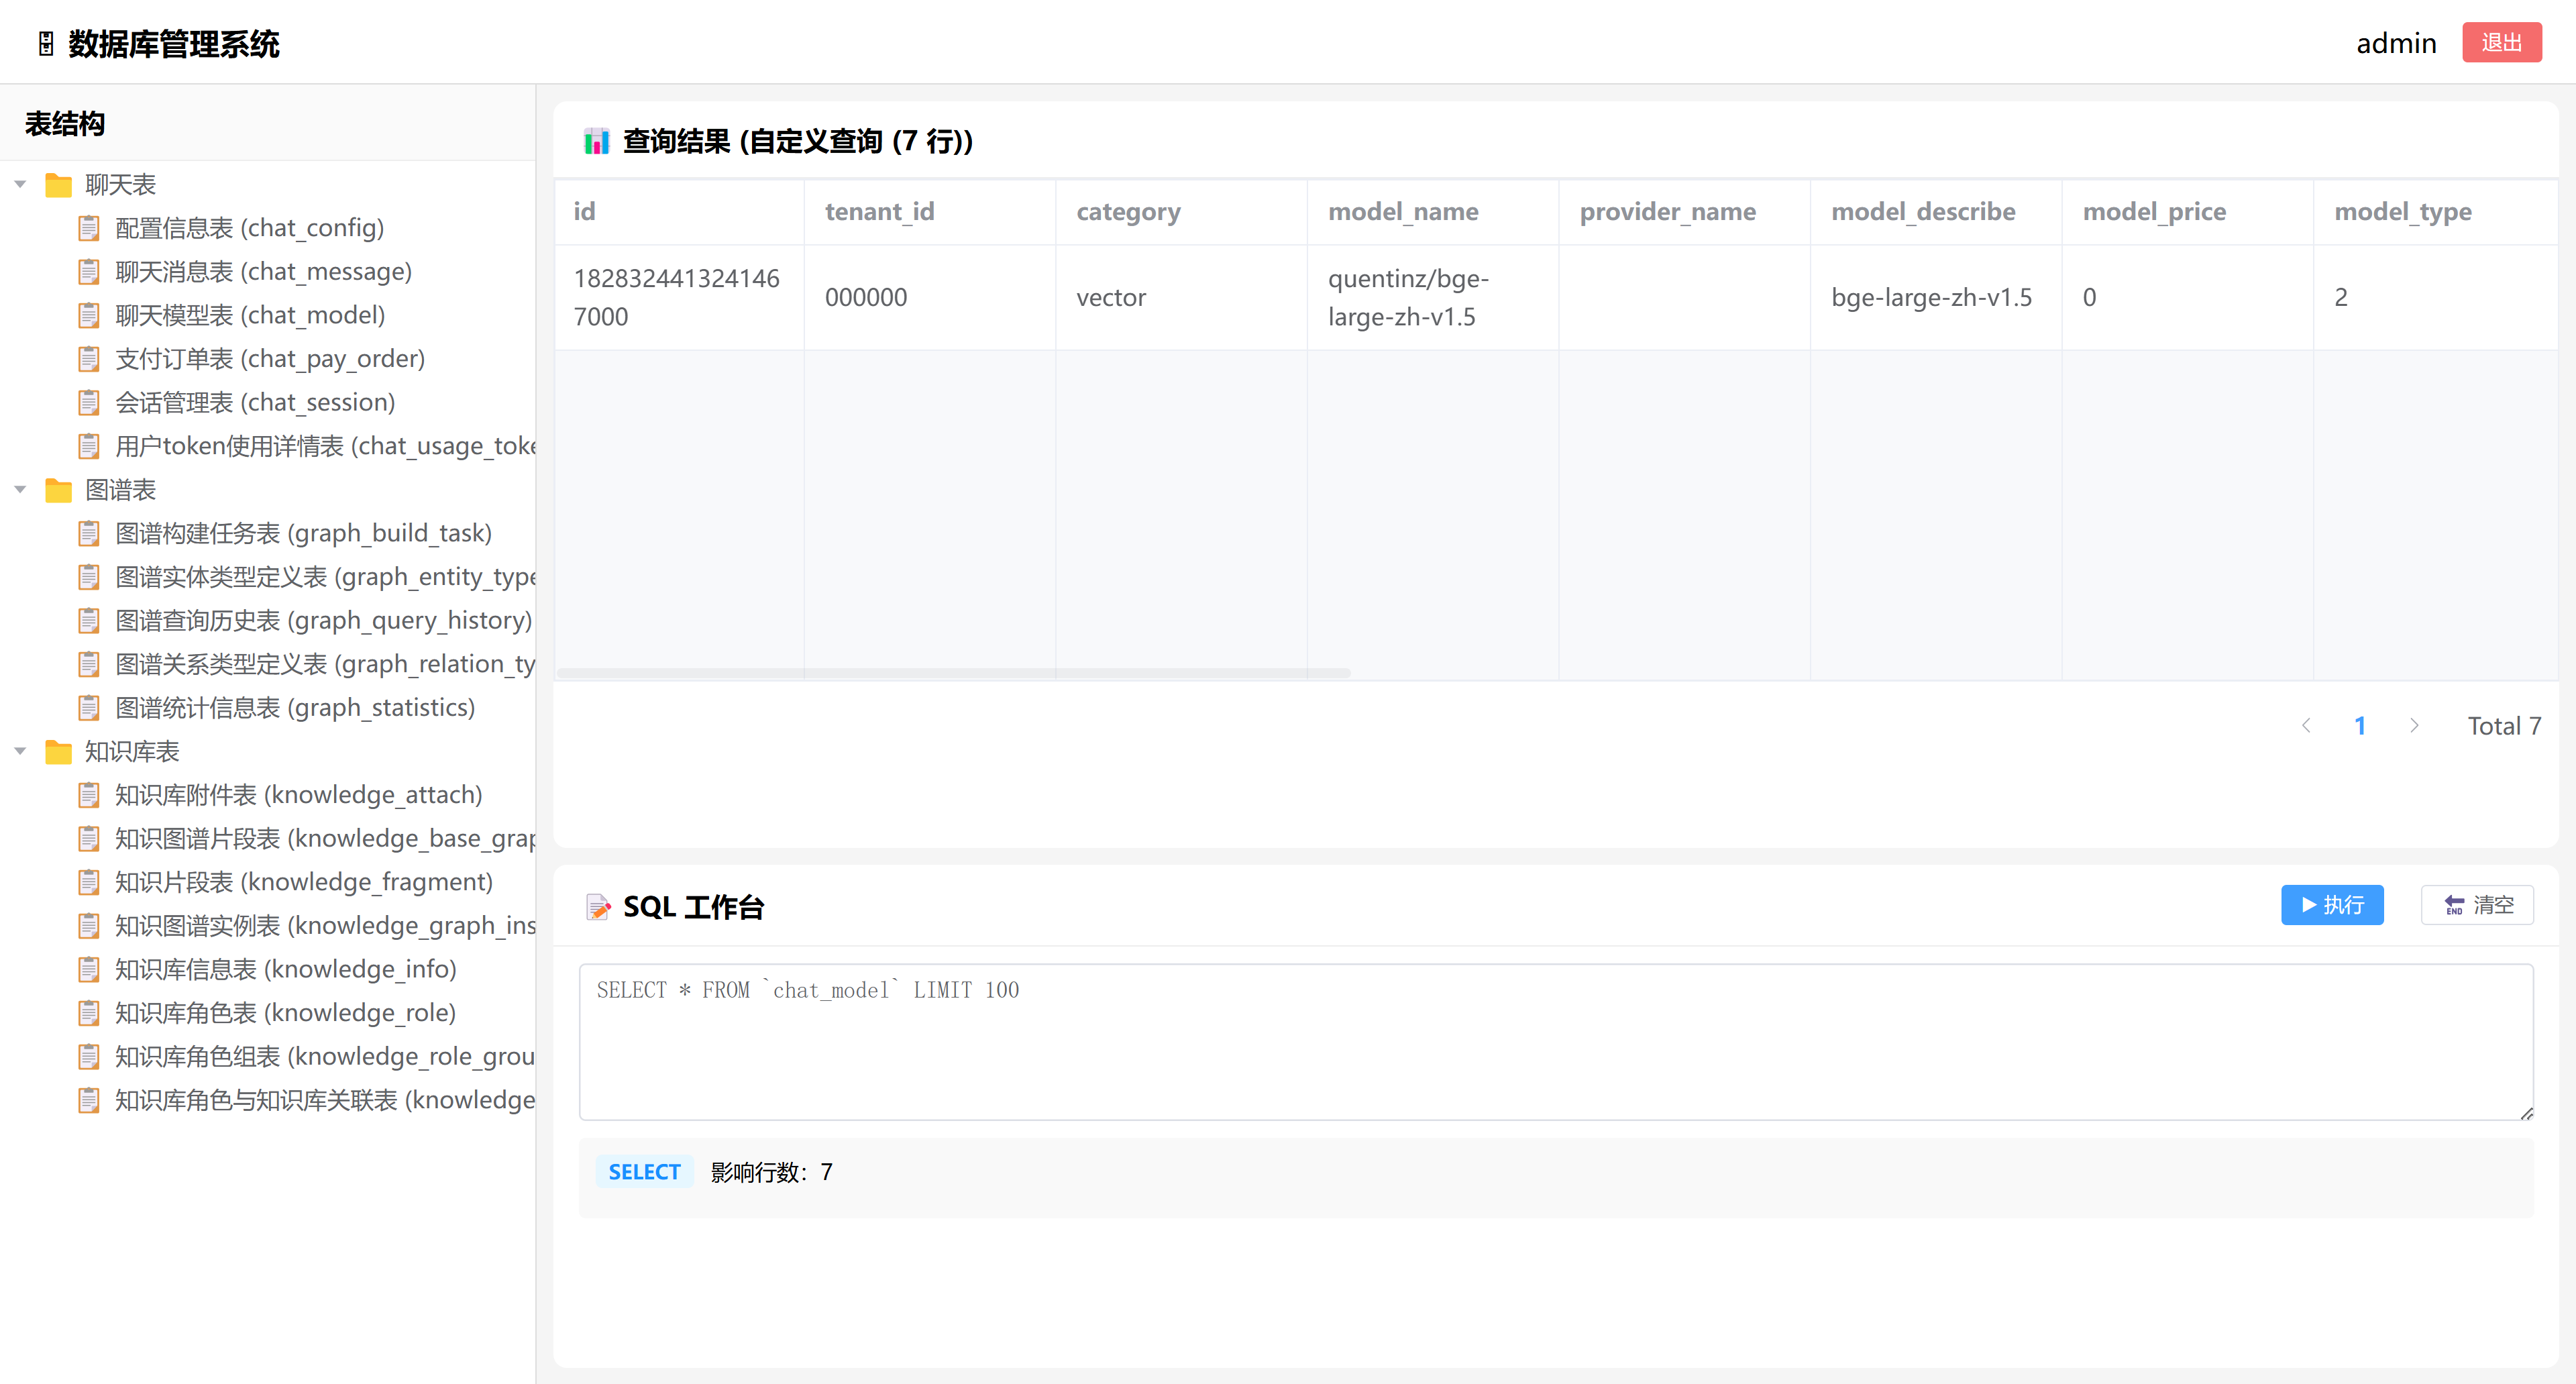The height and width of the screenshot is (1384, 2576).
Task: Open 知识图谱片段表 table entry
Action: tap(326, 839)
